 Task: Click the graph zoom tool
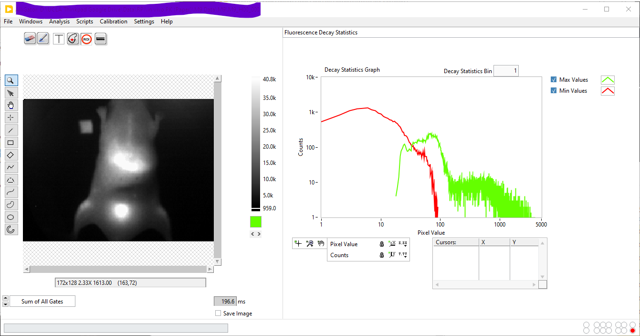pyautogui.click(x=310, y=244)
